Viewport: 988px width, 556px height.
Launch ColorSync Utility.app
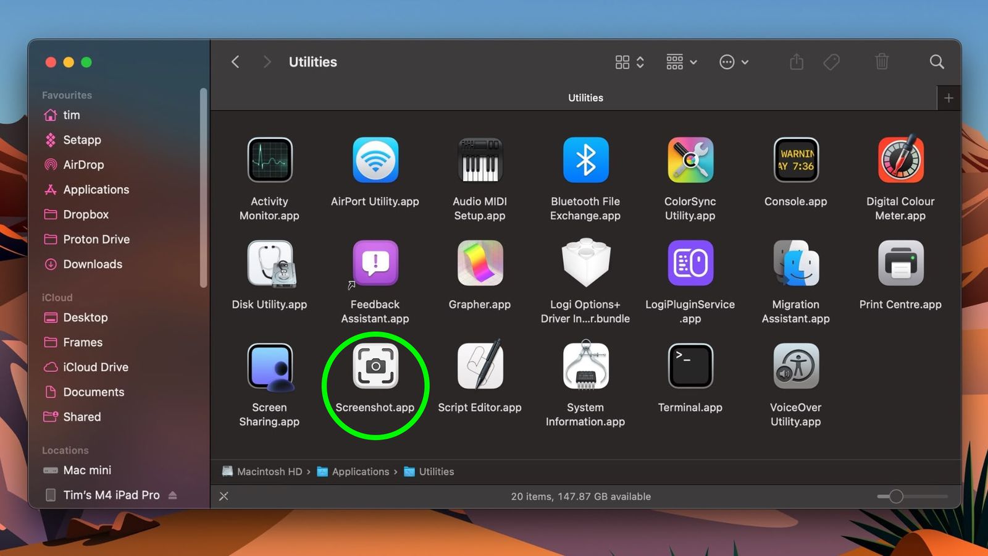click(x=690, y=159)
